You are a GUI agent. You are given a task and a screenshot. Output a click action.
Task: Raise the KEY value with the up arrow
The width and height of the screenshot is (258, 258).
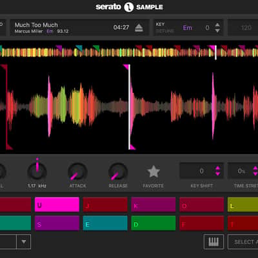pyautogui.click(x=217, y=25)
